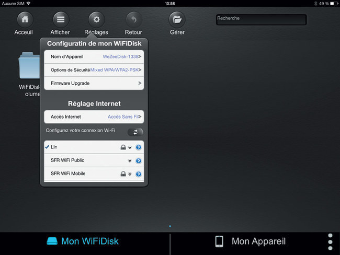
Task: Open the three-dot more menu
Action: [x=330, y=242]
